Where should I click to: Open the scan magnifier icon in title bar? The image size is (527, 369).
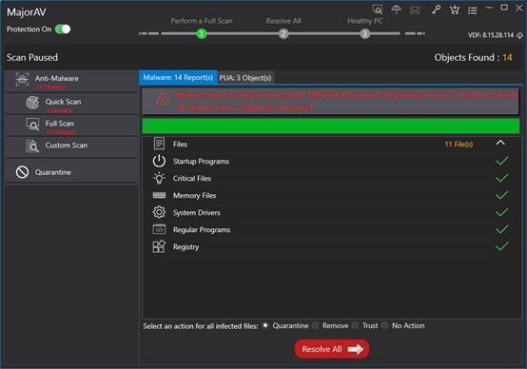click(378, 10)
